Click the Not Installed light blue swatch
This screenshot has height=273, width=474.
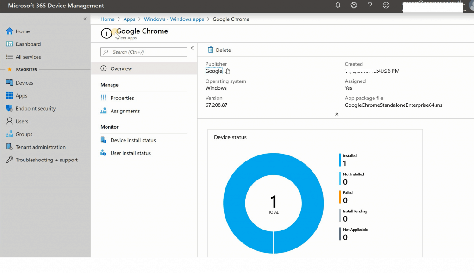click(340, 178)
